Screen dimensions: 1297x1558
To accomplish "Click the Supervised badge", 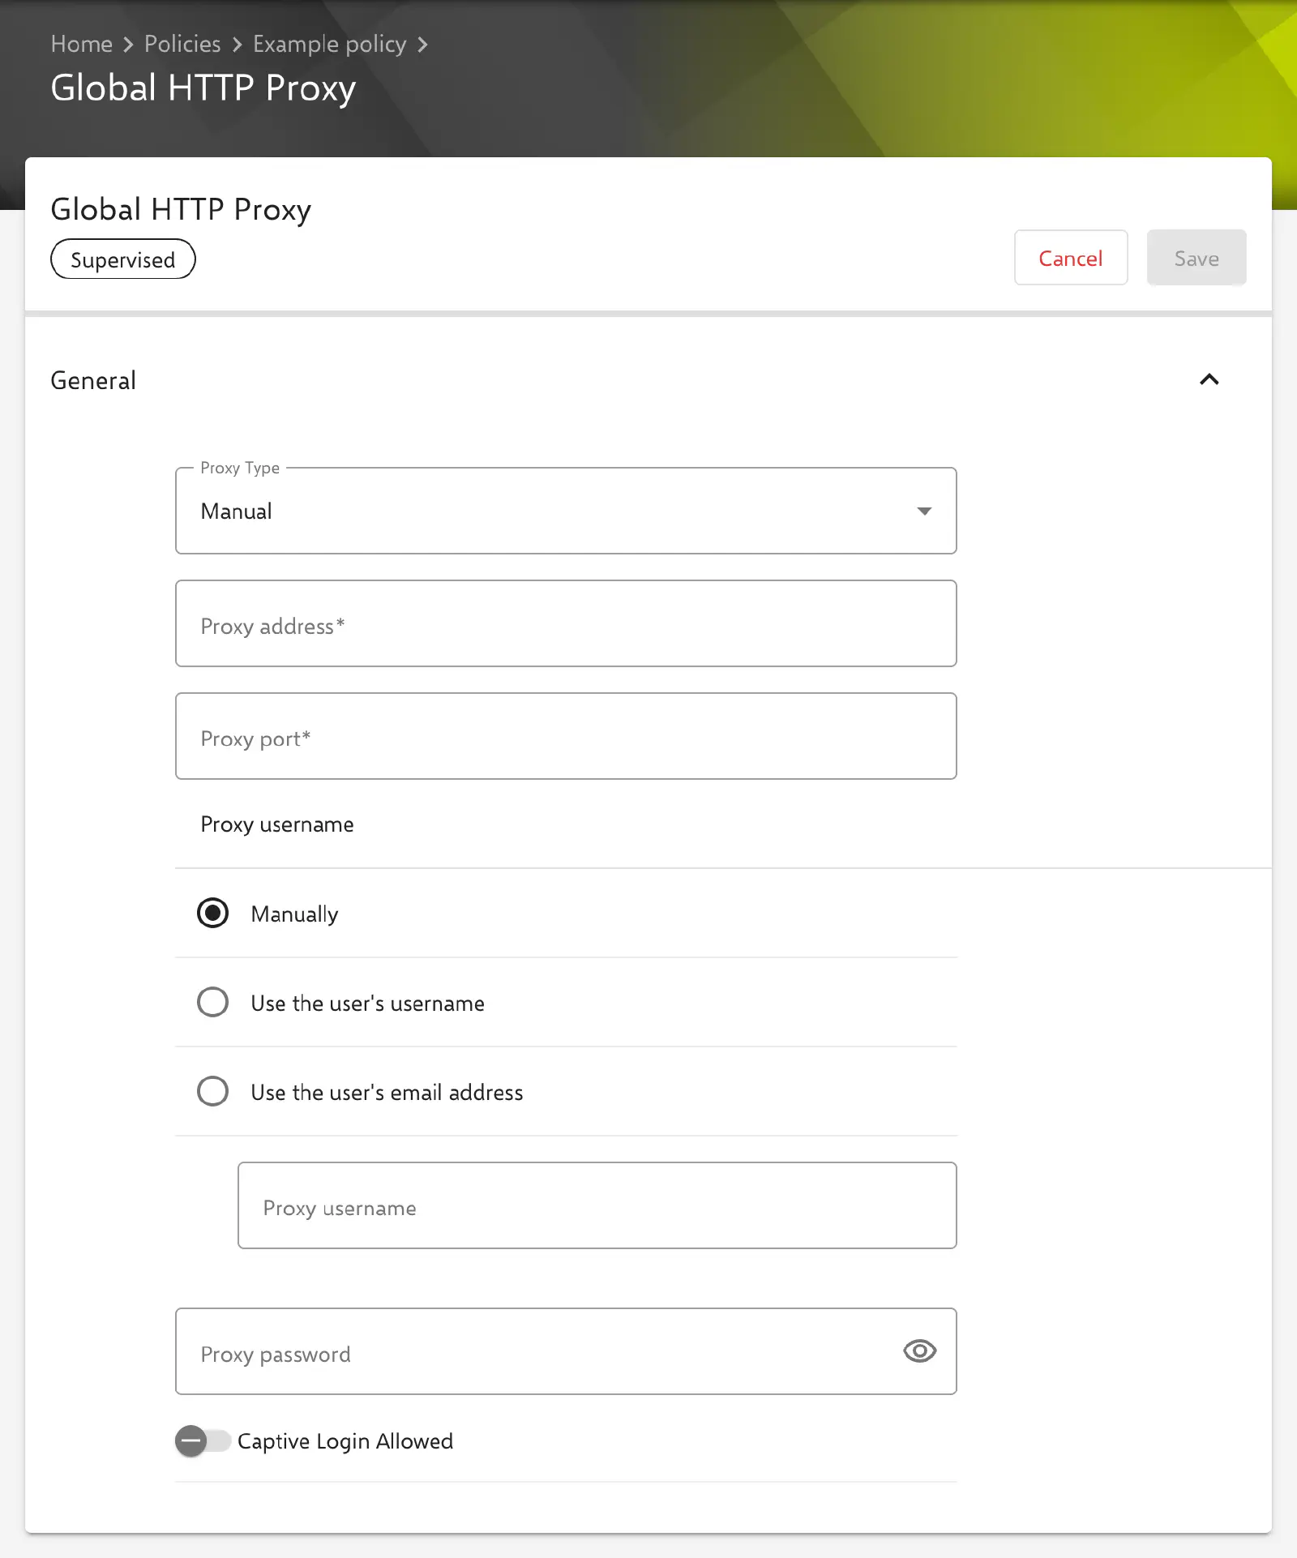I will click(x=123, y=259).
